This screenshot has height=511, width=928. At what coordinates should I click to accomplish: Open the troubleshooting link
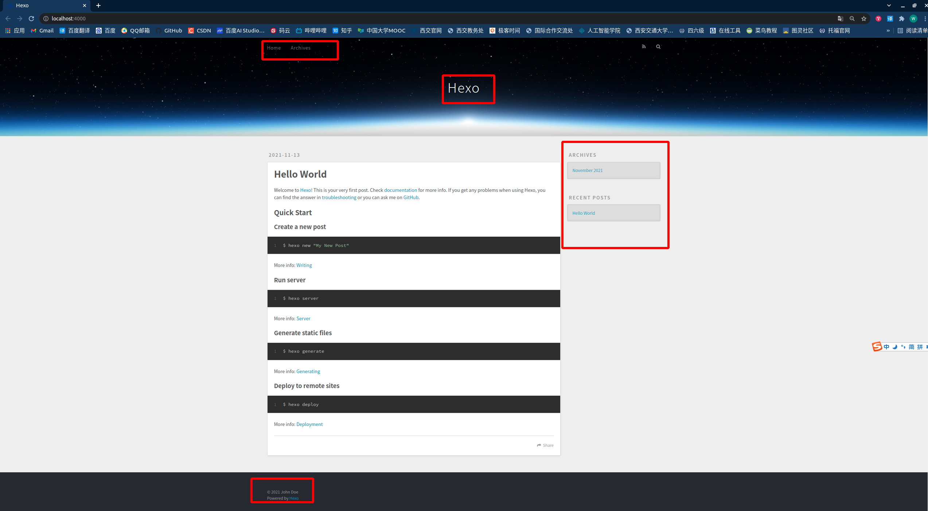point(339,197)
